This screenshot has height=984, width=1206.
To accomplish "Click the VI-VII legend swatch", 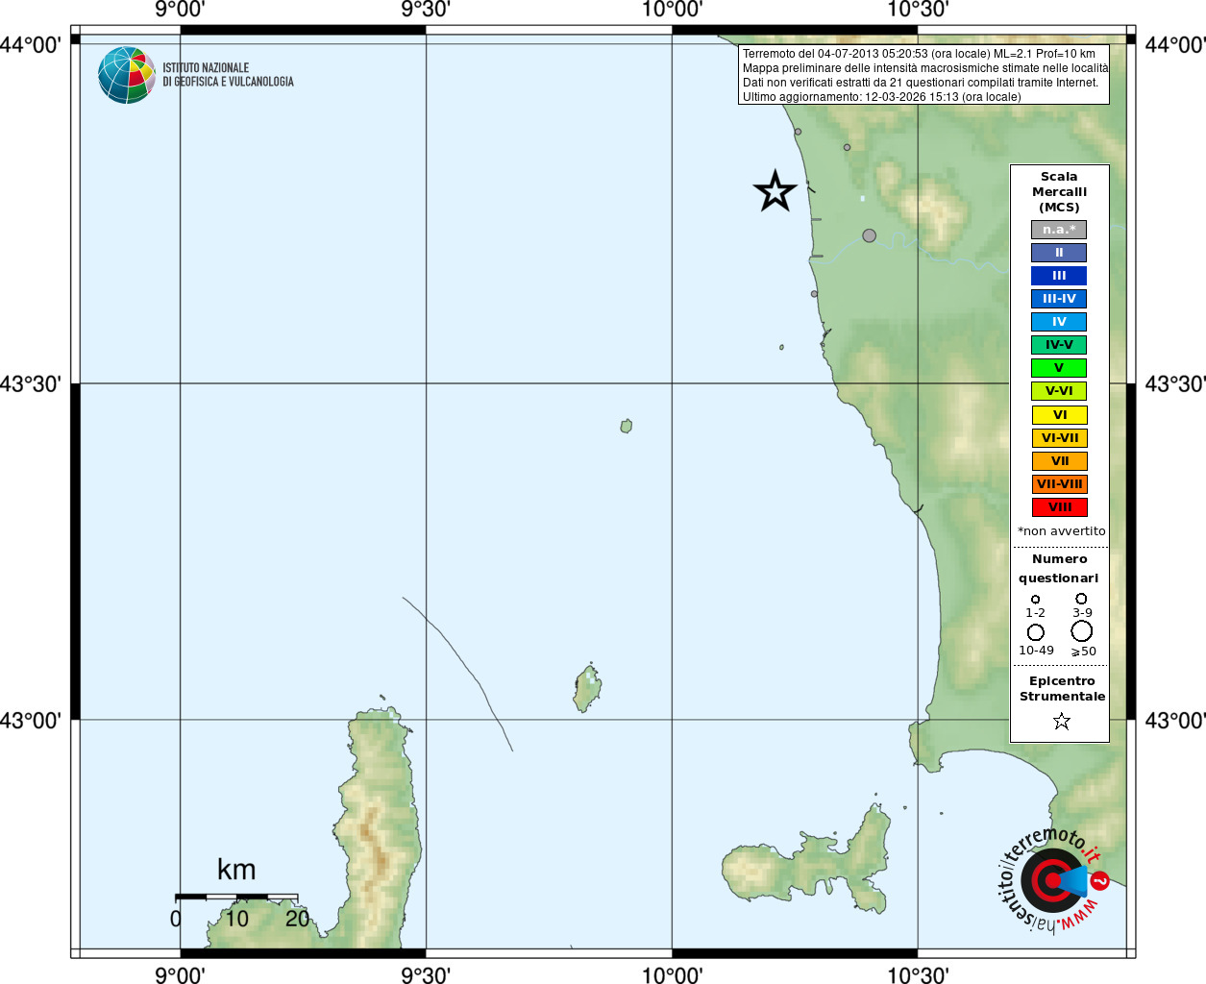I will [x=1060, y=438].
